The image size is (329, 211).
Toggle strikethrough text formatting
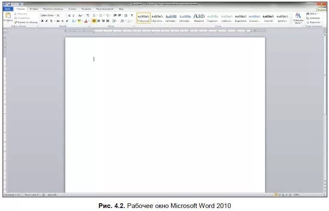[x=58, y=21]
